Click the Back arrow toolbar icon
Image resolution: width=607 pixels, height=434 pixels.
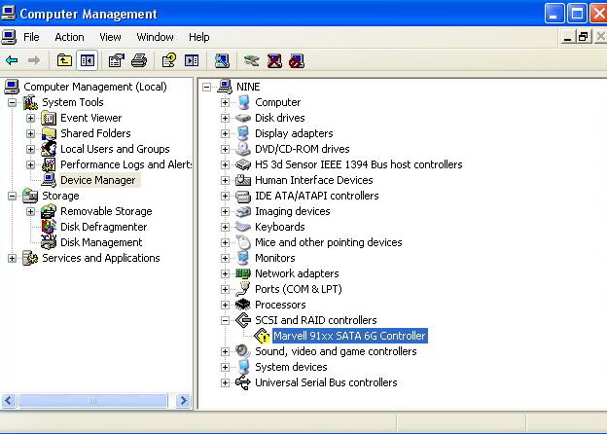pos(12,60)
